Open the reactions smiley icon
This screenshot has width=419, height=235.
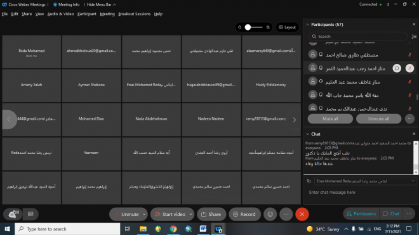[x=270, y=214]
